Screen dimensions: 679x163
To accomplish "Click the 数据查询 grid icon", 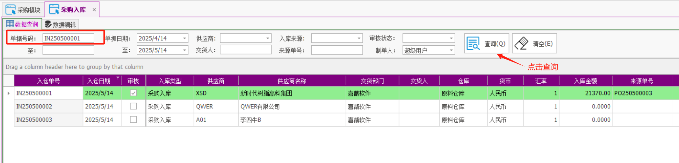I will coord(10,24).
